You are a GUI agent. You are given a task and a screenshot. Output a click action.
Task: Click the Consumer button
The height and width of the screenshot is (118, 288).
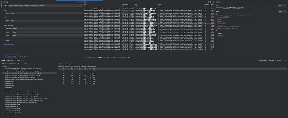[13, 64]
